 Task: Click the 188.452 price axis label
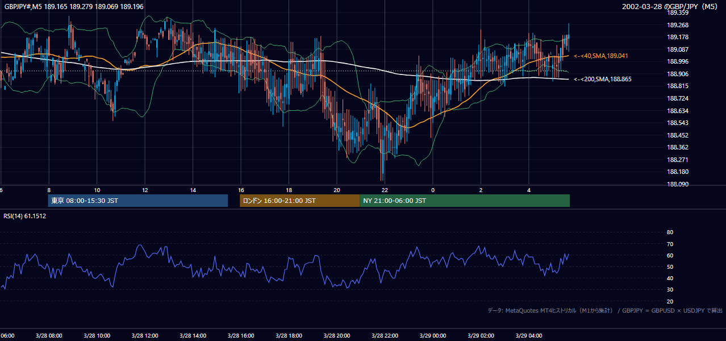point(677,135)
